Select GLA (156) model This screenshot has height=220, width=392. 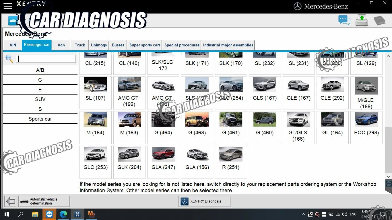[197, 162]
